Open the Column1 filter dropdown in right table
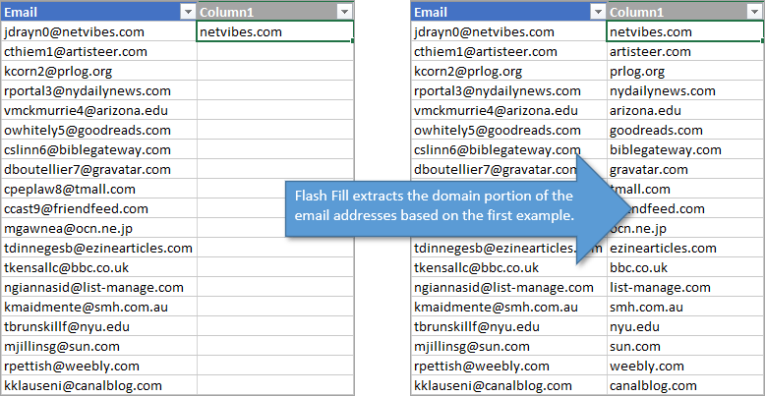This screenshot has height=396, width=765. click(753, 12)
